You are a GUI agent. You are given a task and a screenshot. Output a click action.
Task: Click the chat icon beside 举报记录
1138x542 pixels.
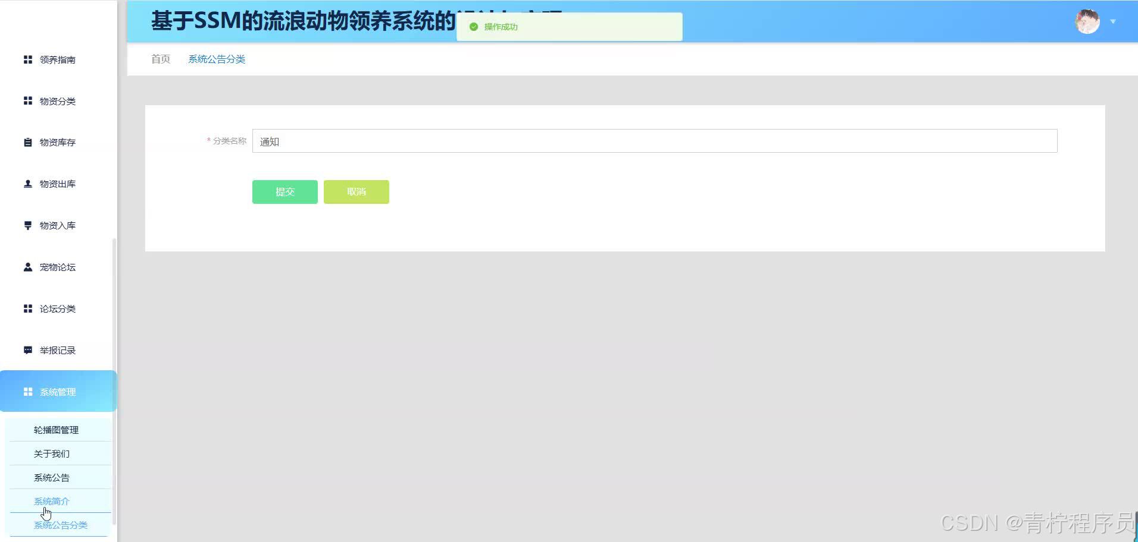coord(27,350)
